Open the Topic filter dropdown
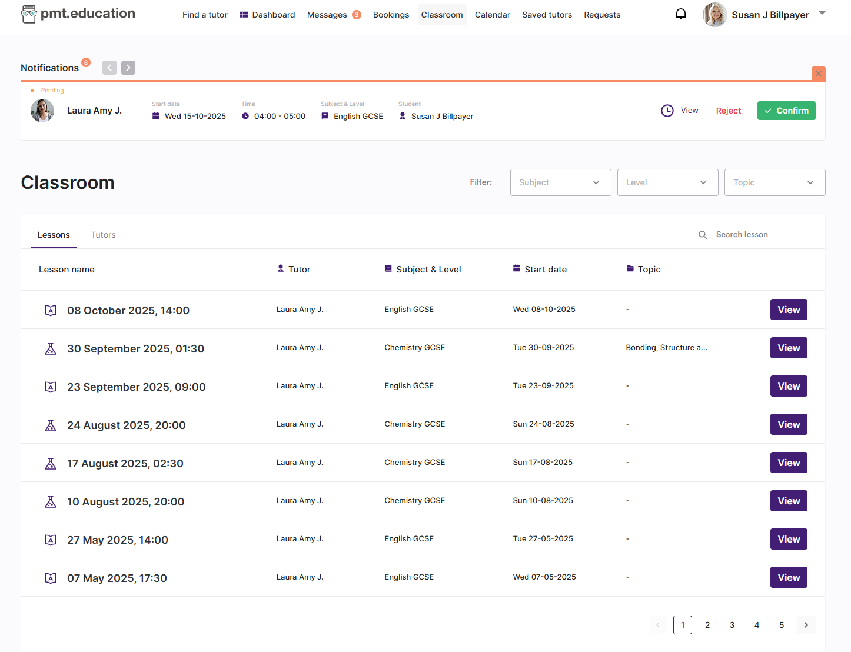Screen dimensions: 851x652 tap(774, 182)
